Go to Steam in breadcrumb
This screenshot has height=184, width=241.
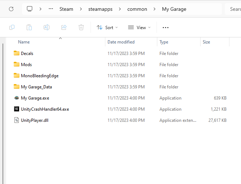click(66, 9)
